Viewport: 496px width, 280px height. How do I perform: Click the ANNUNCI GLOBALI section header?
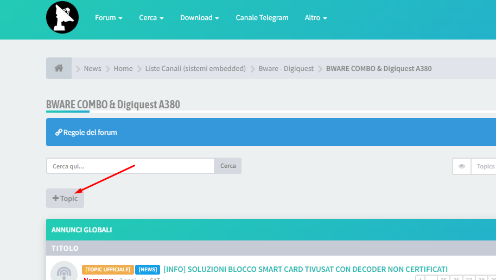pos(81,230)
